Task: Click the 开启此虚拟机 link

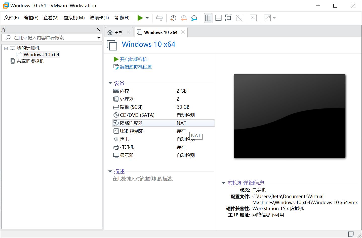Action: point(133,59)
